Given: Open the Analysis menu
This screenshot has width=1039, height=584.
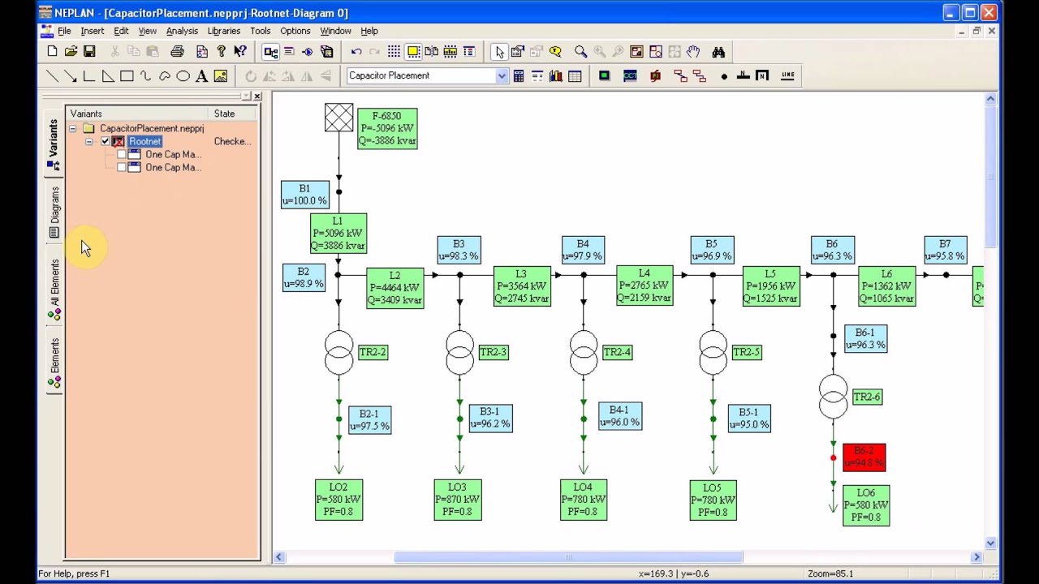Looking at the screenshot, I should point(182,31).
